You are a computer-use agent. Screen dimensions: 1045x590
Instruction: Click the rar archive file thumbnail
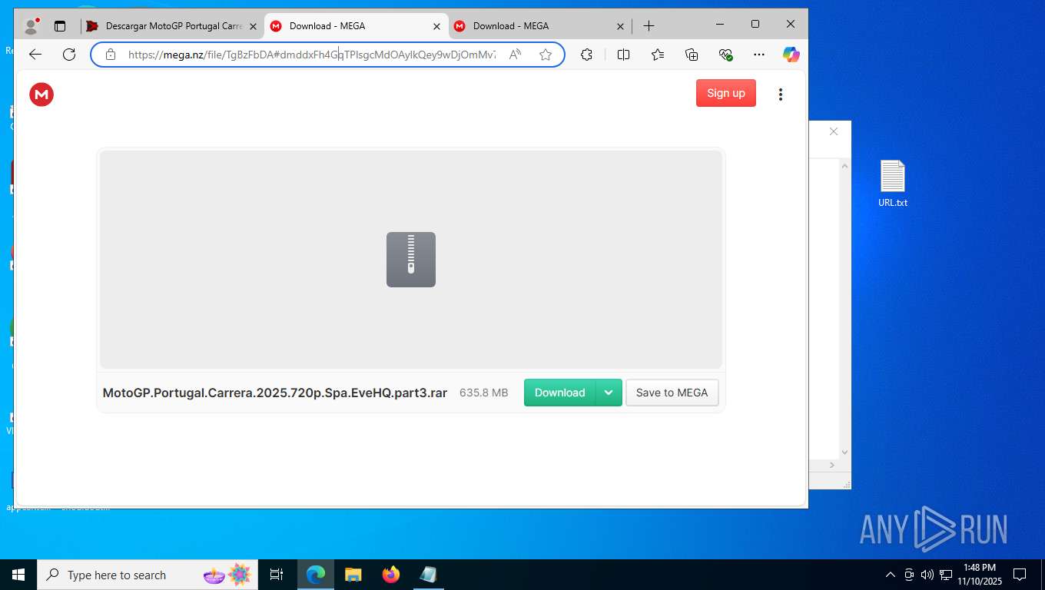[x=411, y=260]
